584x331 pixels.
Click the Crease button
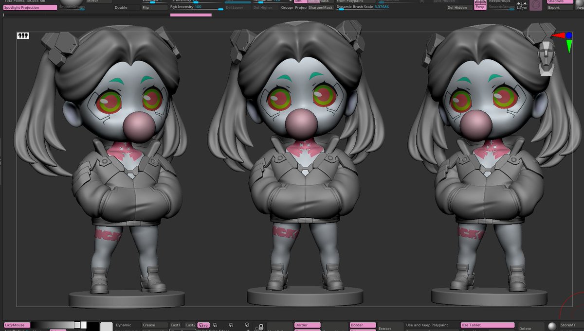tap(155, 325)
